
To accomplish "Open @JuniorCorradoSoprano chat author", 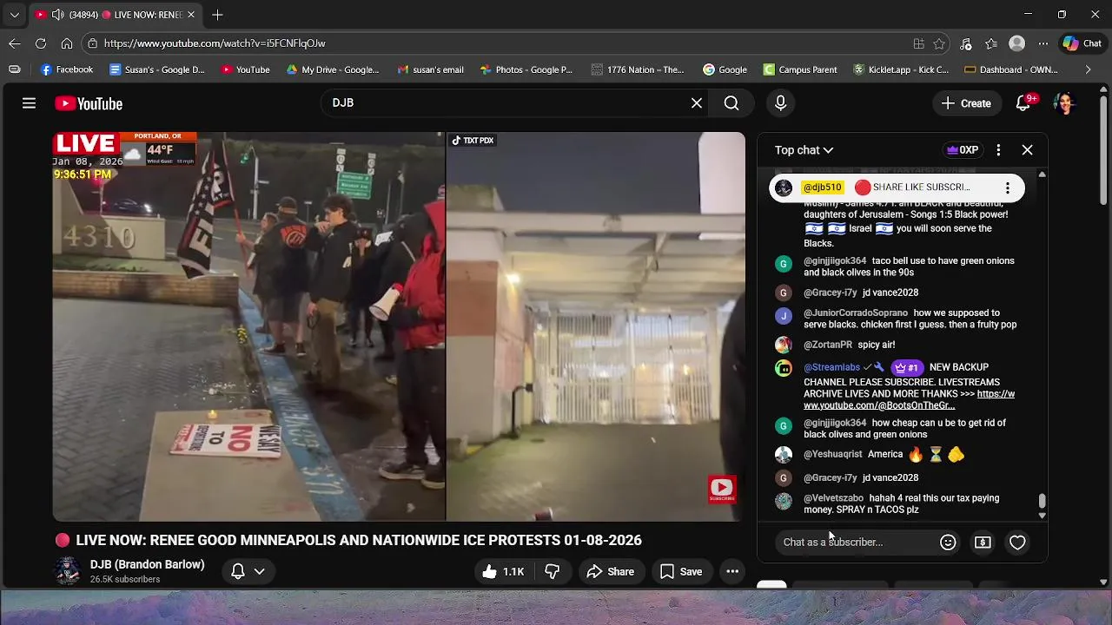I will tap(856, 313).
